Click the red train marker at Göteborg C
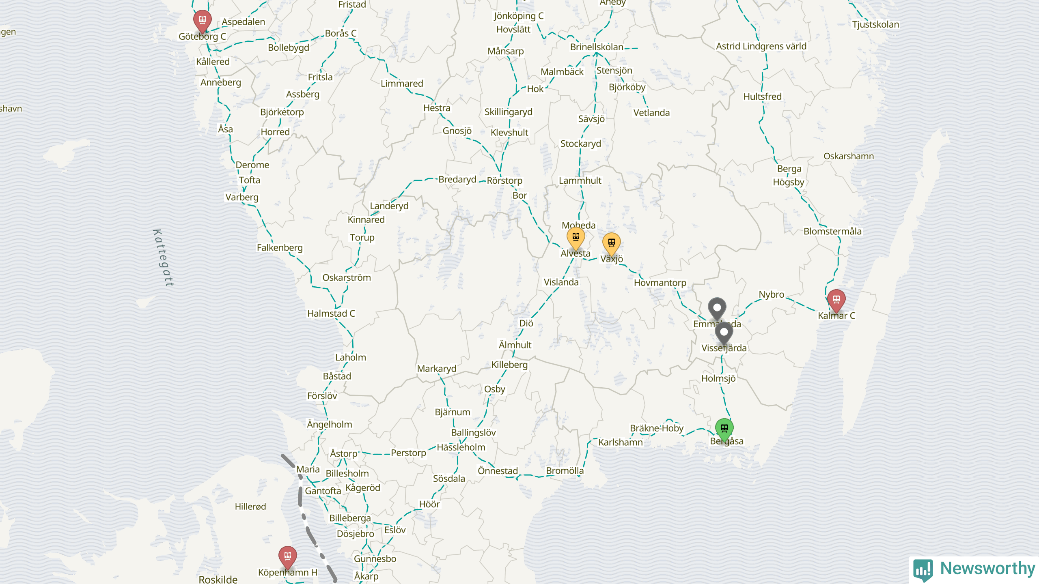Viewport: 1039px width, 584px height. 202,21
